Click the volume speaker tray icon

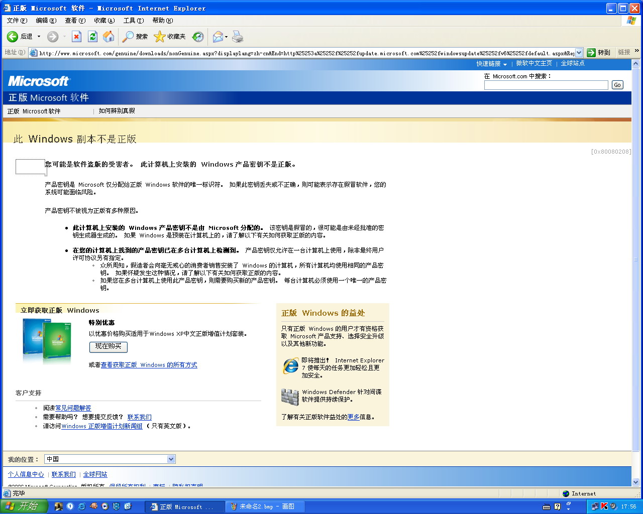pos(613,506)
